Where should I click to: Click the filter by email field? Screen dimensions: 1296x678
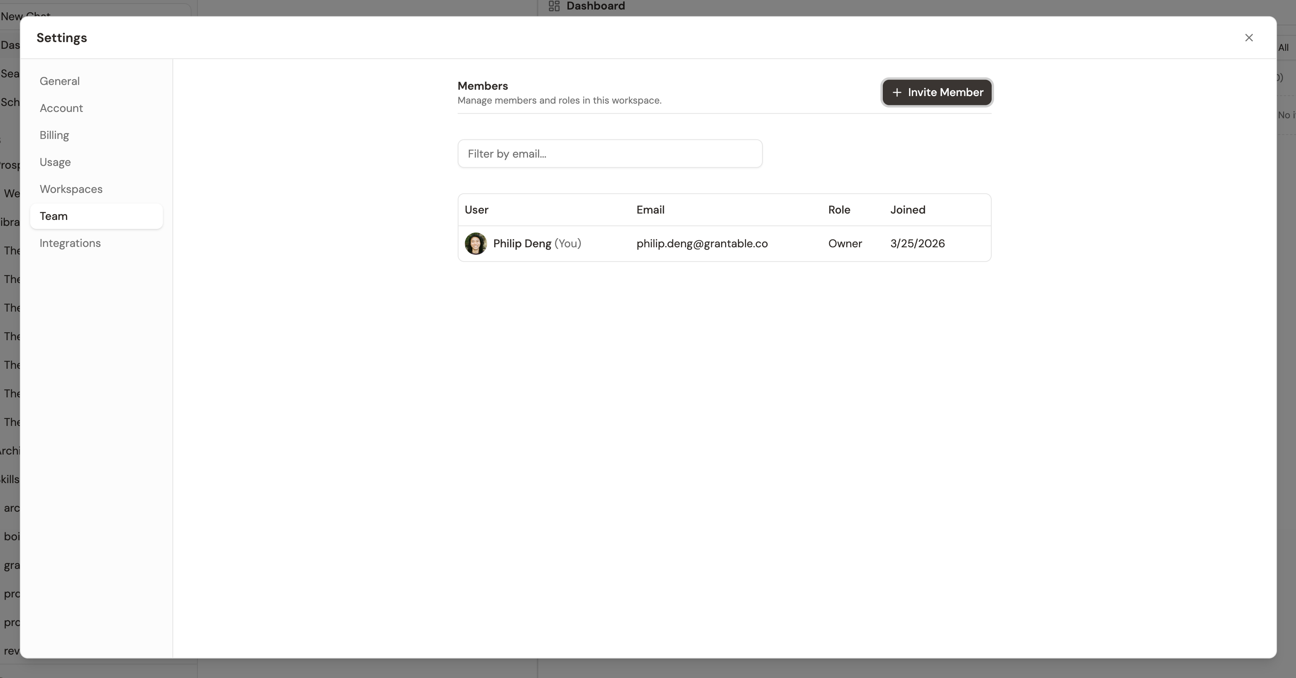(x=609, y=153)
